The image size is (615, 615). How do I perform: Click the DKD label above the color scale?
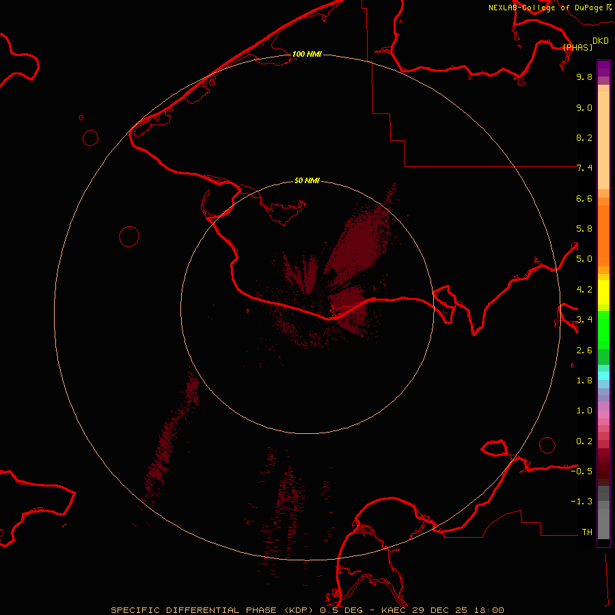point(601,41)
